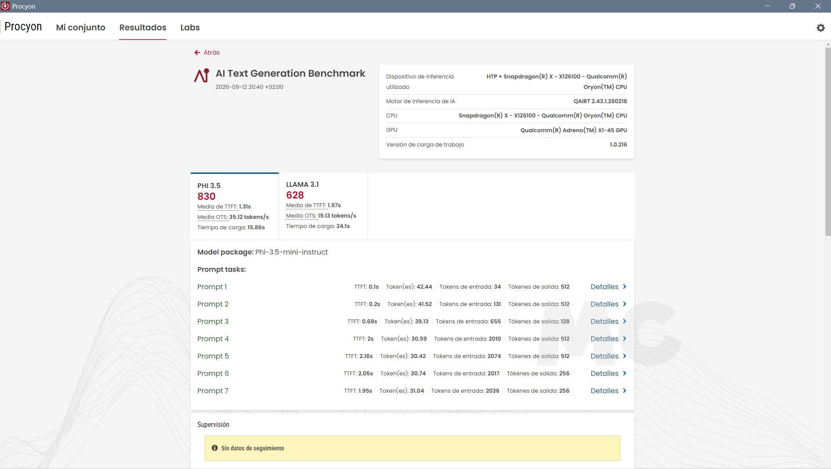Click the back arrow icon beside Atrás

197,52
